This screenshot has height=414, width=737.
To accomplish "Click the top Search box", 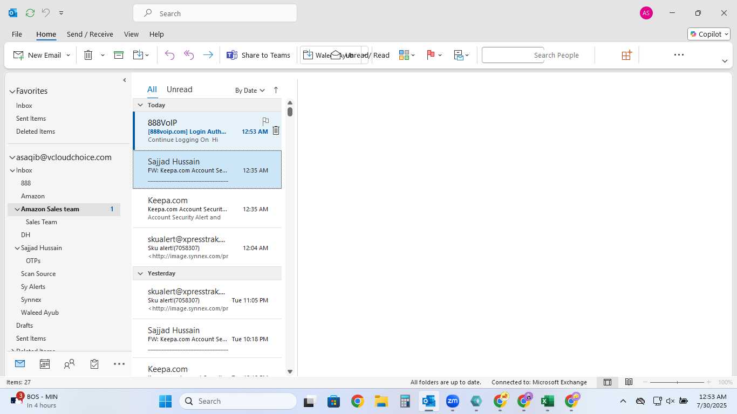I will pos(215,13).
